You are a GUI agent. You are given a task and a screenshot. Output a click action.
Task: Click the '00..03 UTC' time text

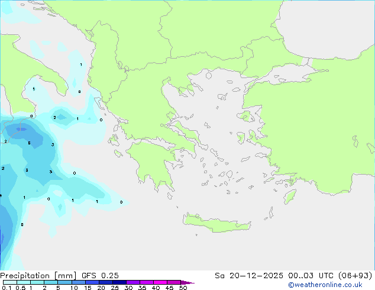[311, 276]
